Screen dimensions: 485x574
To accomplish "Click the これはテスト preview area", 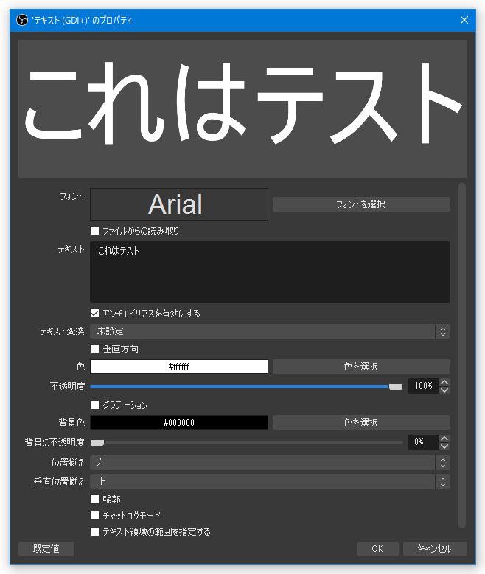I will [242, 108].
